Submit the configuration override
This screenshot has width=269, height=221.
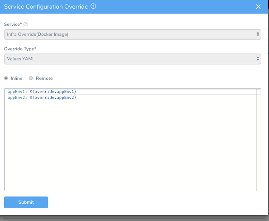tap(26, 202)
